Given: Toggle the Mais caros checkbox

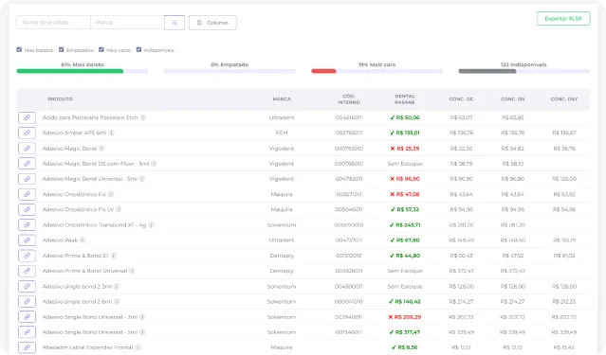Looking at the screenshot, I should tap(101, 50).
